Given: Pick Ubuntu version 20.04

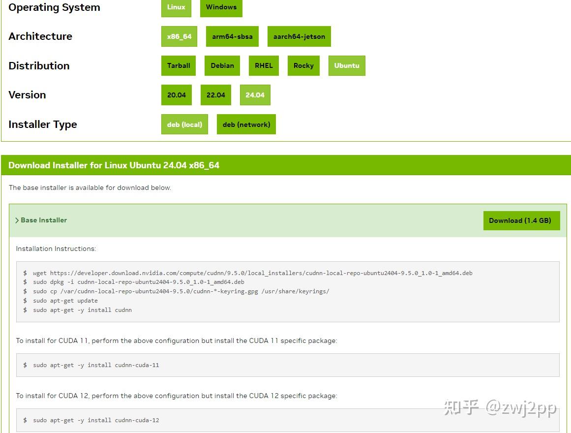Looking at the screenshot, I should pyautogui.click(x=176, y=94).
